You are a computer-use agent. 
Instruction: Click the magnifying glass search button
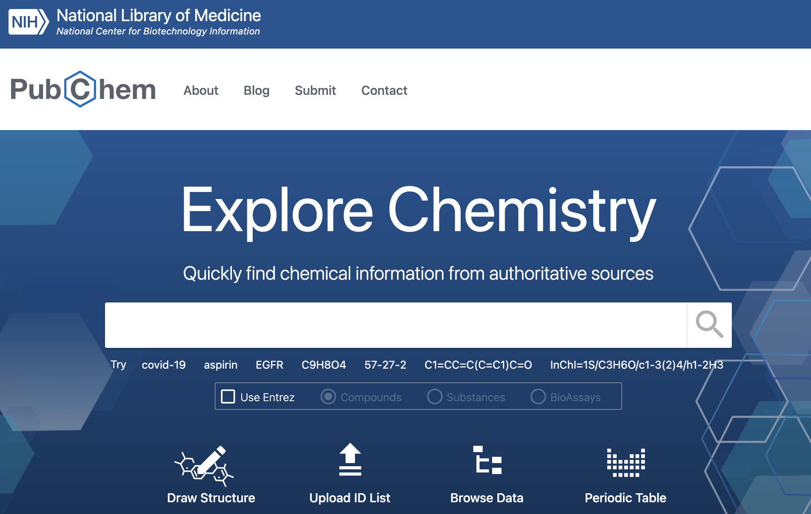[710, 325]
